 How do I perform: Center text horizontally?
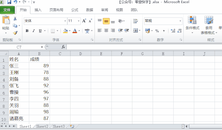click(x=106, y=31)
